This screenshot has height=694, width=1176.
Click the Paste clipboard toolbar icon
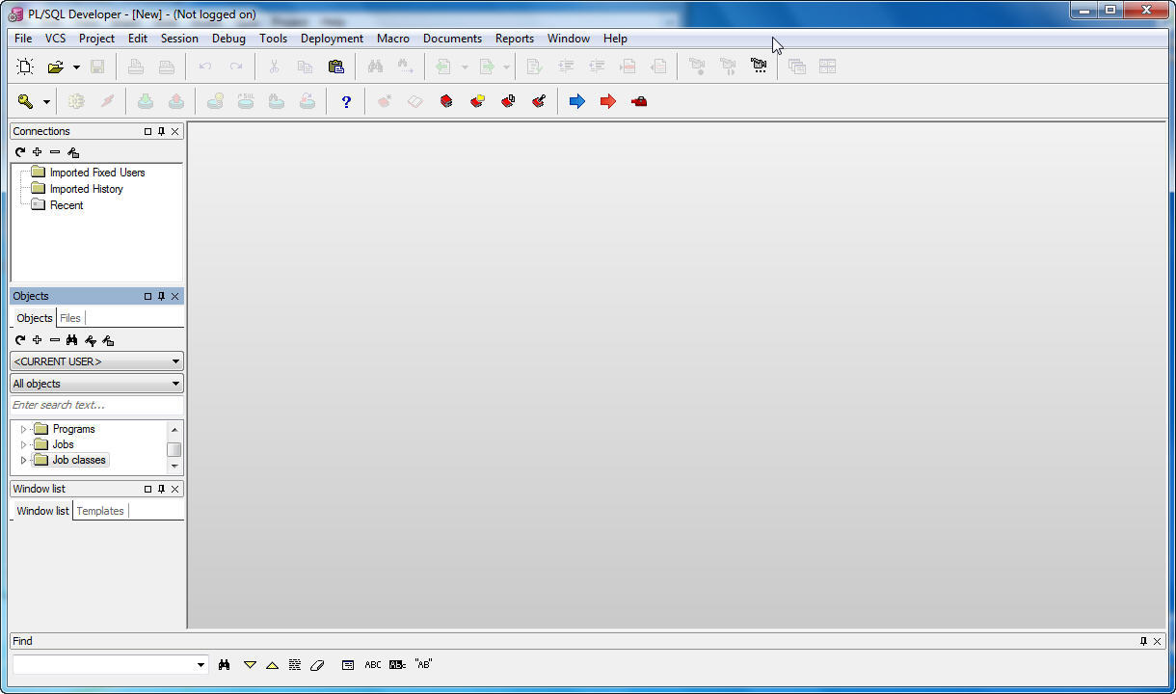(x=335, y=67)
